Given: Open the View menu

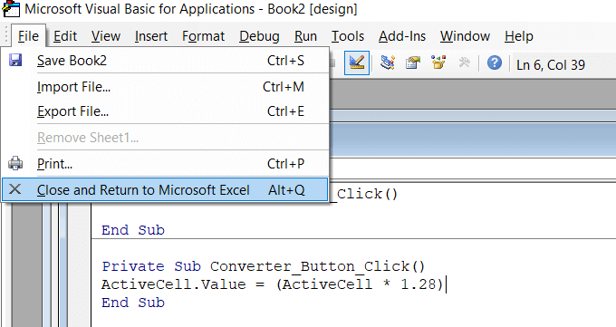Looking at the screenshot, I should coord(106,36).
